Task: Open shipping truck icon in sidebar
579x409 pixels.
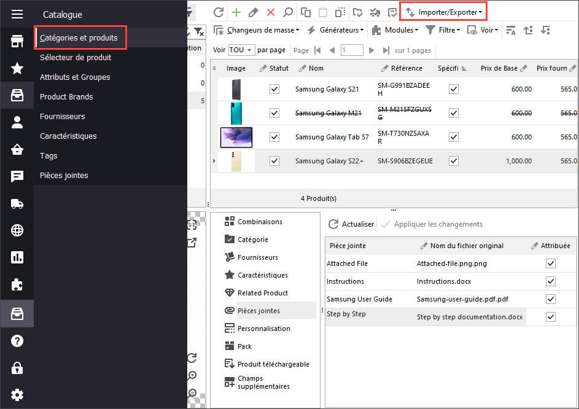Action: (x=17, y=203)
